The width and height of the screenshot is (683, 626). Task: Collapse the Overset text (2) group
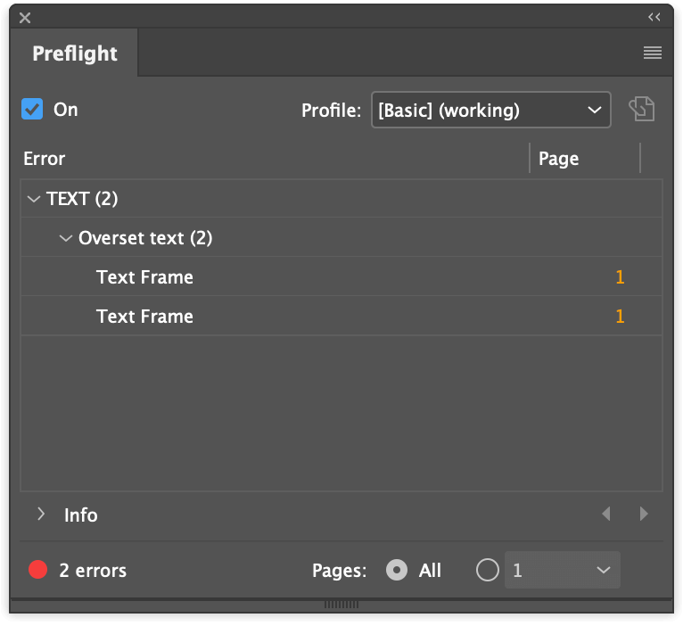[x=65, y=238]
